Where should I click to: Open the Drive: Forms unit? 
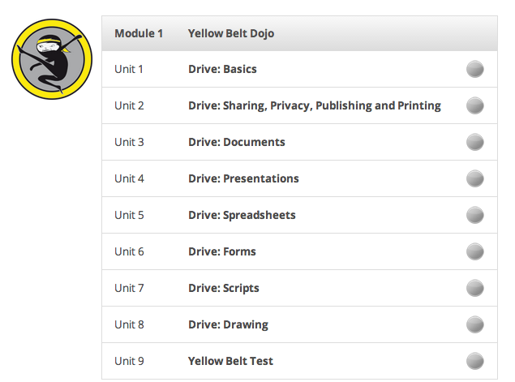(x=222, y=251)
